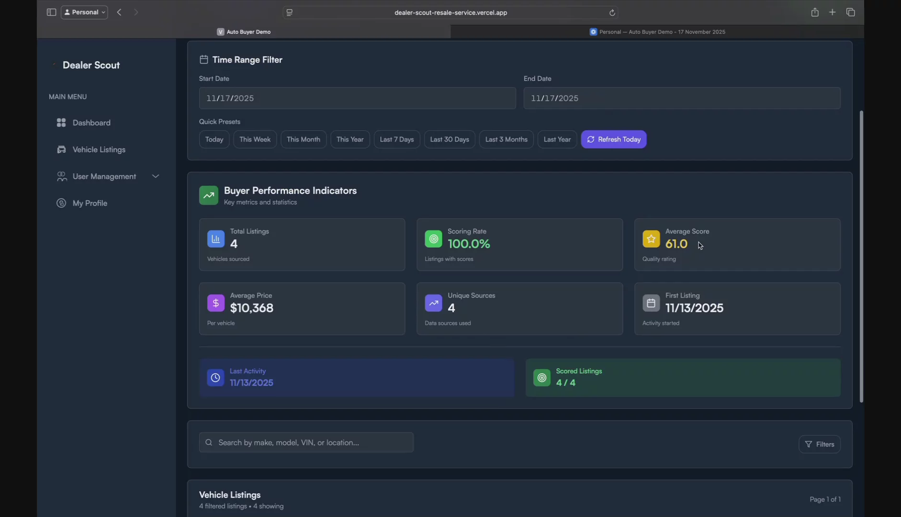
Task: Click the trending icon on Unique Sources card
Action: point(434,303)
